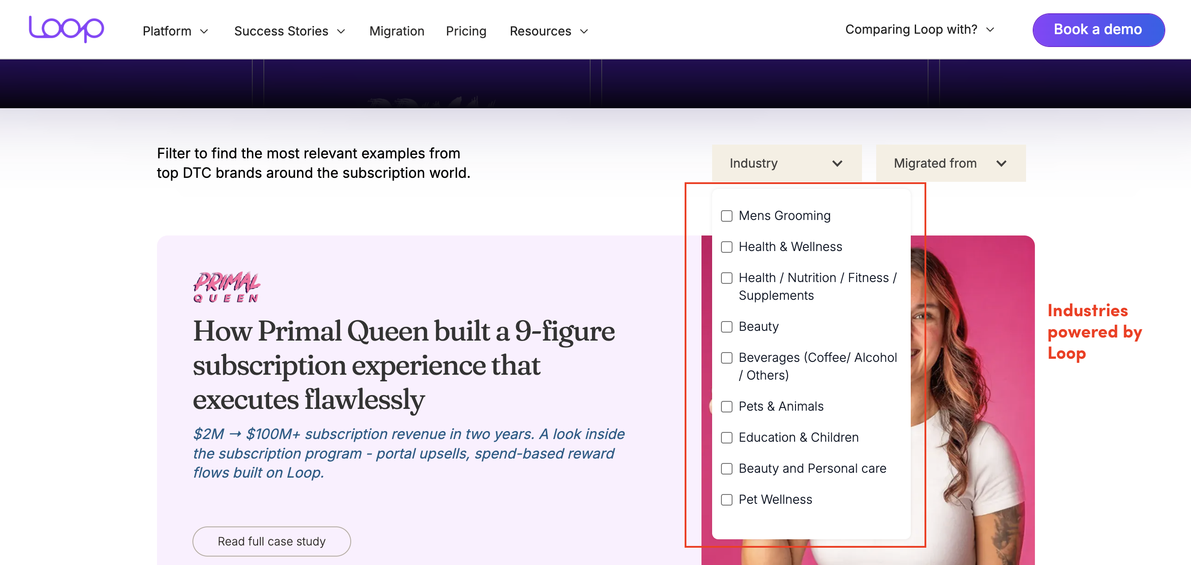Click the Education & Children option label
Image resolution: width=1191 pixels, height=565 pixels.
pos(799,437)
